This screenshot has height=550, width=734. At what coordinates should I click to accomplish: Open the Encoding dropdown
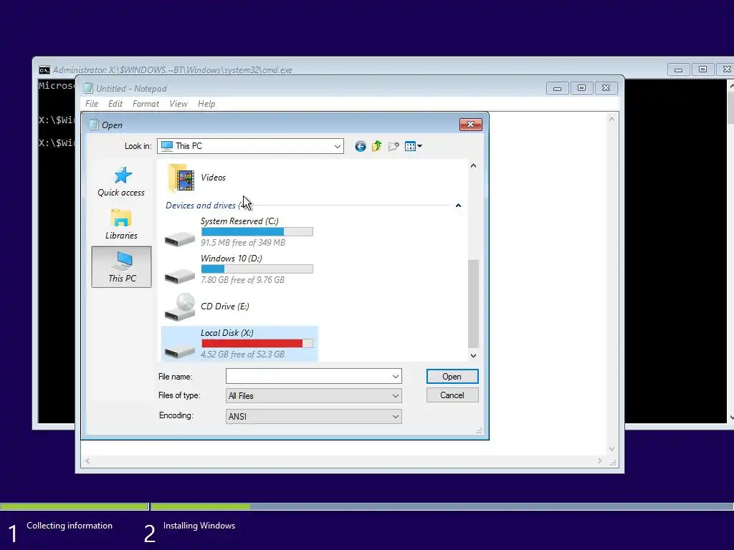tap(314, 416)
